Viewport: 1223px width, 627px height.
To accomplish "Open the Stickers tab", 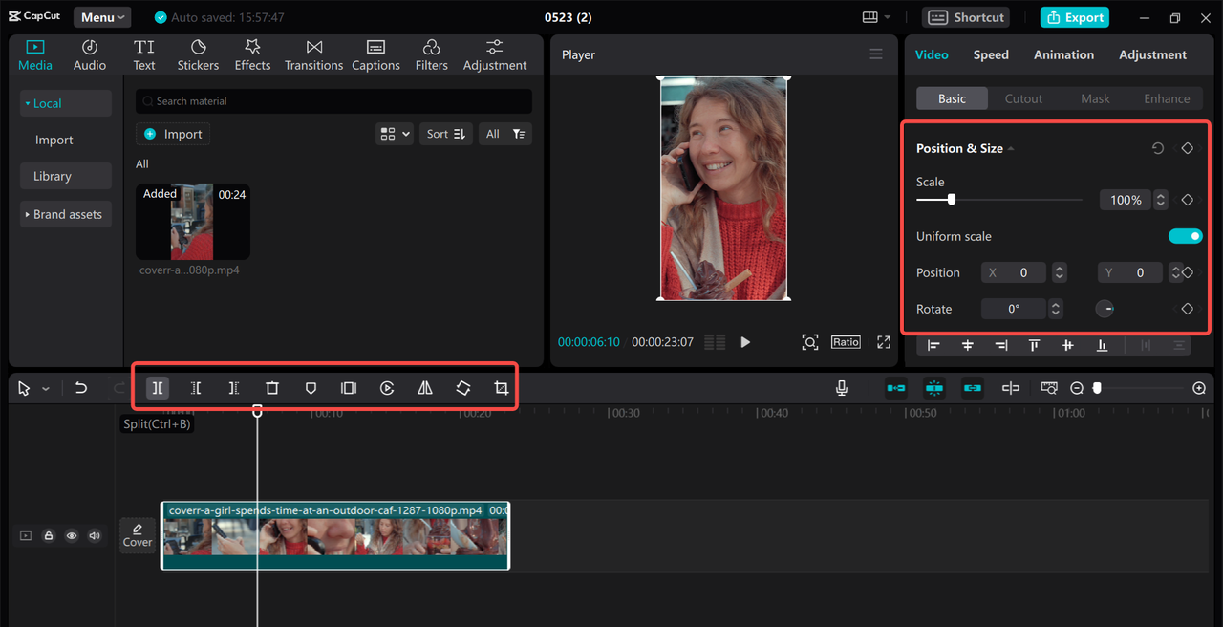I will click(198, 55).
